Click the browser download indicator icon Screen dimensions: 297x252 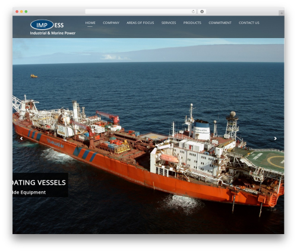coord(202,11)
